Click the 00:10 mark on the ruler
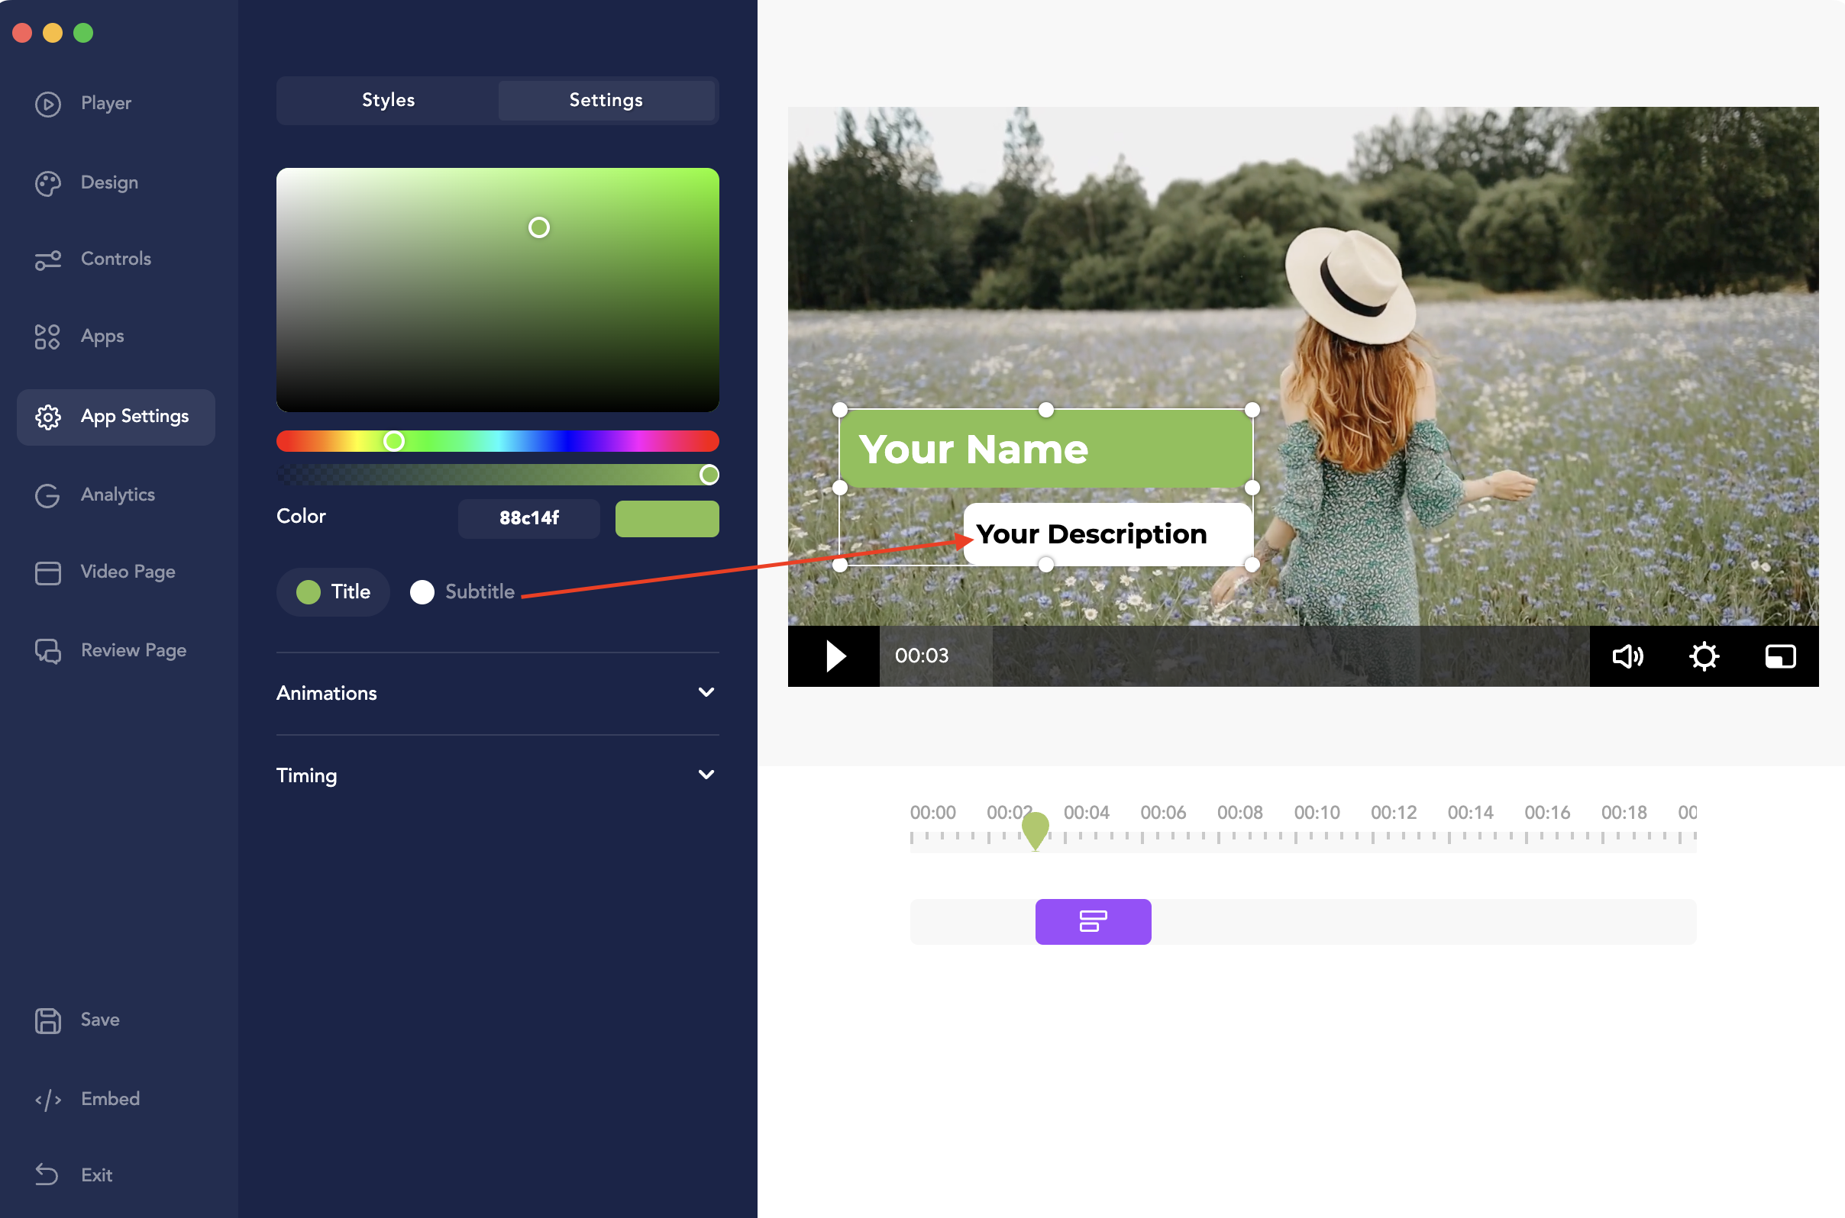The image size is (1845, 1218). [1317, 814]
